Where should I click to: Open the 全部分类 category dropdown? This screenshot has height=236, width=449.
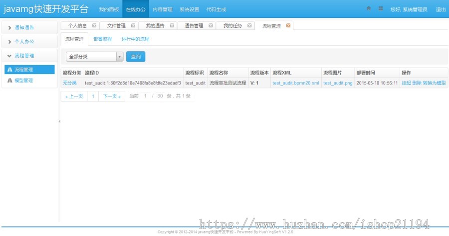94,57
